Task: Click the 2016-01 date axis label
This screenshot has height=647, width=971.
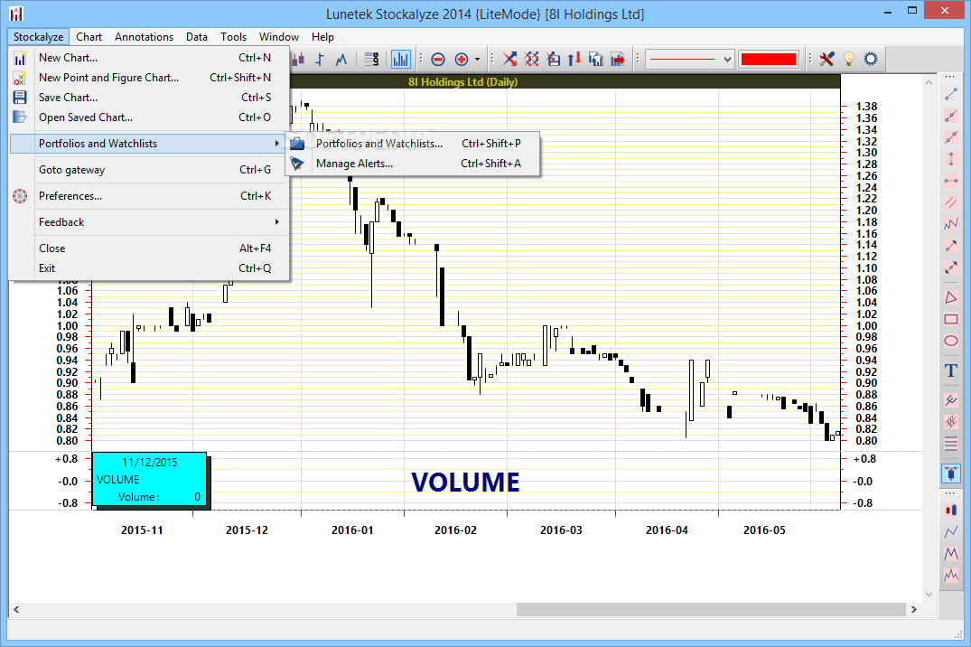Action: pyautogui.click(x=352, y=530)
